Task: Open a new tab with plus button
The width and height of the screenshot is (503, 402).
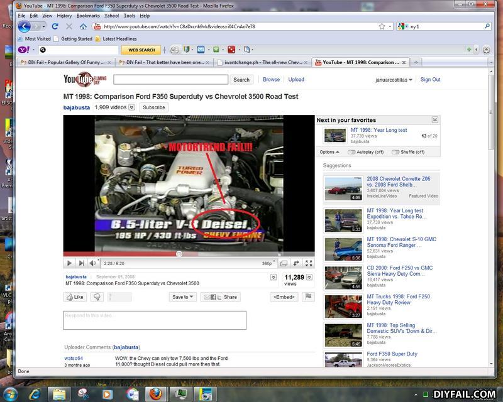Action: click(416, 62)
